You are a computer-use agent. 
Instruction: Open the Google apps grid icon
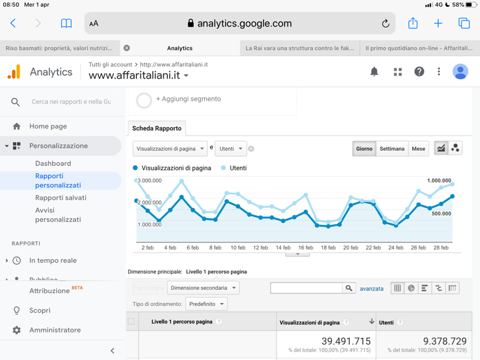[397, 71]
